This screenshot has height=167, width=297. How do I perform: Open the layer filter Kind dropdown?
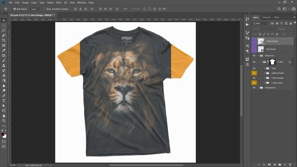click(261, 24)
